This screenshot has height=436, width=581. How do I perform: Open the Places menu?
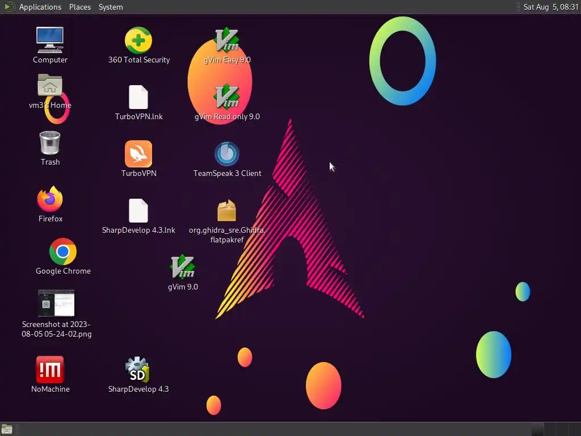79,7
